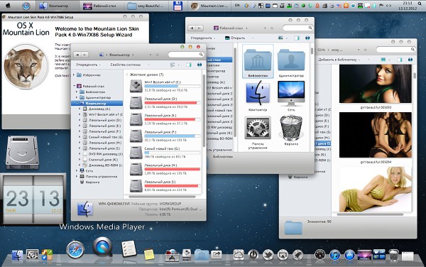Click forward arrow in Компьютер window
Screen dimensions: 426x267
84,55
